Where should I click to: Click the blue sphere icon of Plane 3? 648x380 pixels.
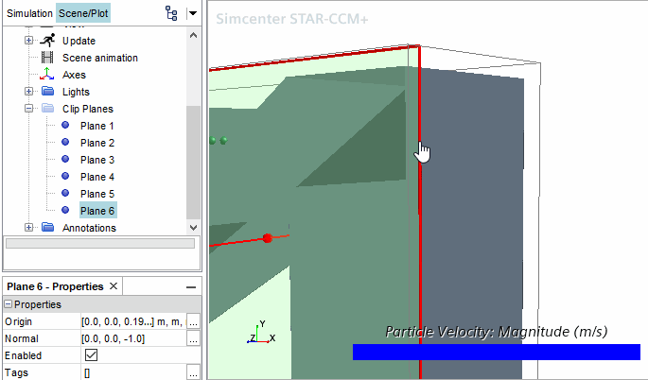coord(65,159)
